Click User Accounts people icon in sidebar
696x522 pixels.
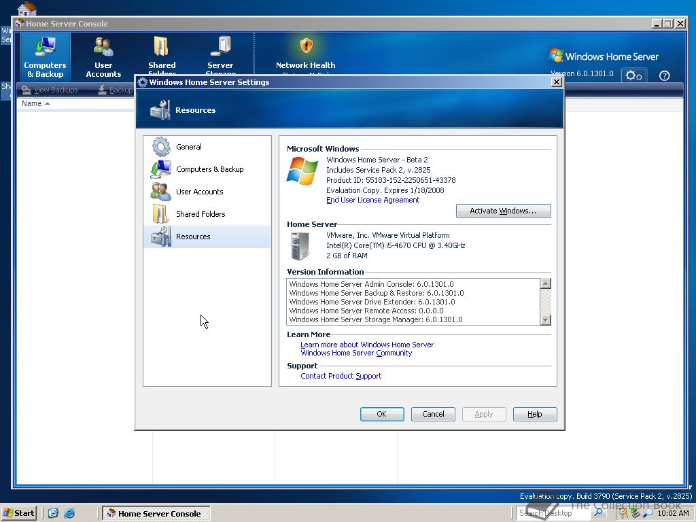click(160, 192)
